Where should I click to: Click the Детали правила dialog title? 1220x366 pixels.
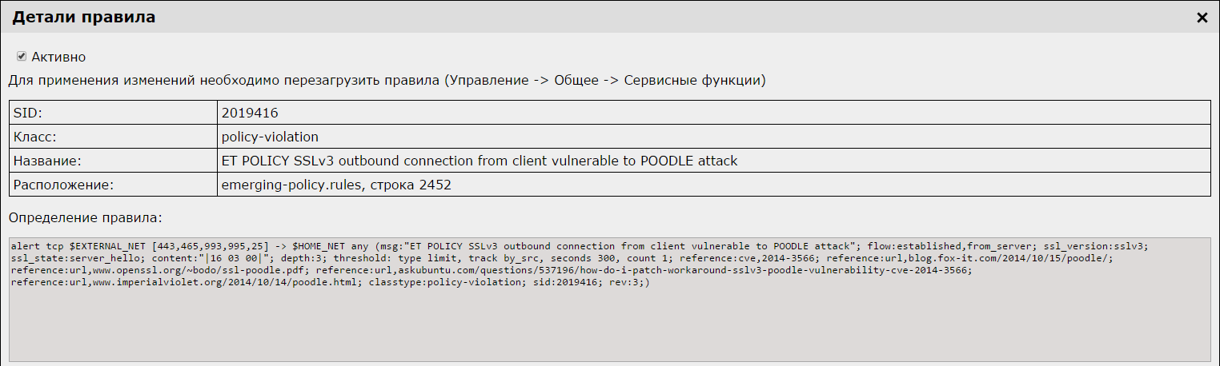point(84,17)
